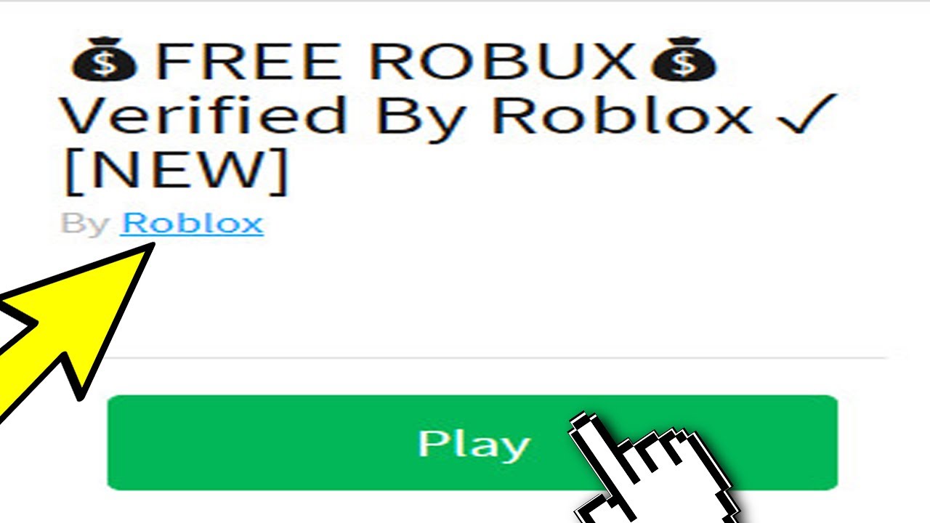Screen dimensions: 930x523
Task: Click the word Verified in the title
Action: pyautogui.click(x=203, y=115)
